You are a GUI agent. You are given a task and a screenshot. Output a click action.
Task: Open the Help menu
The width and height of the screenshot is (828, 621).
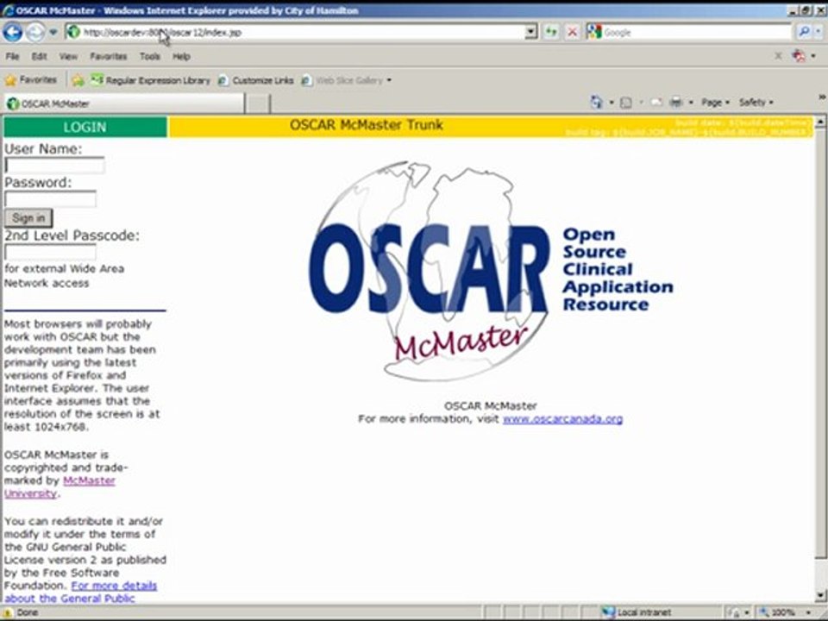[181, 56]
